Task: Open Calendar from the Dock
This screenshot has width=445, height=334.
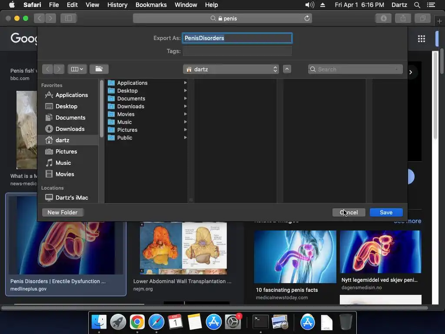Action: (x=176, y=322)
